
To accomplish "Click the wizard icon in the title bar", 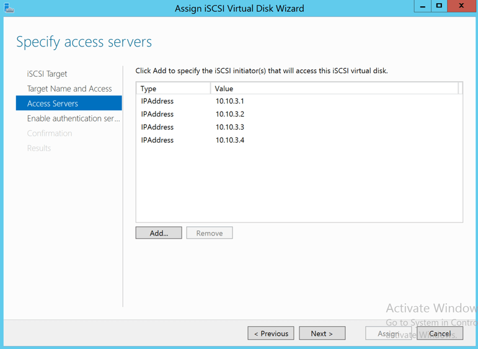I will (9, 8).
